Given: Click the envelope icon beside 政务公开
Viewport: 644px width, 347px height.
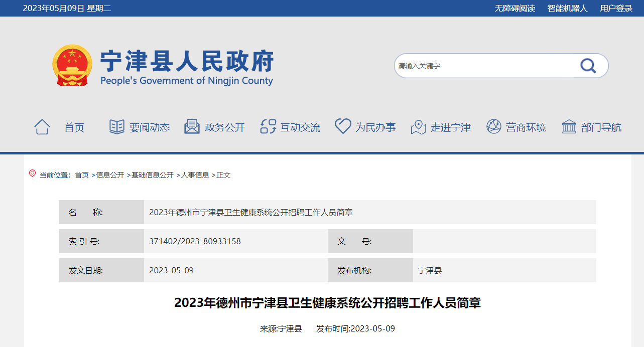Looking at the screenshot, I should click(192, 127).
